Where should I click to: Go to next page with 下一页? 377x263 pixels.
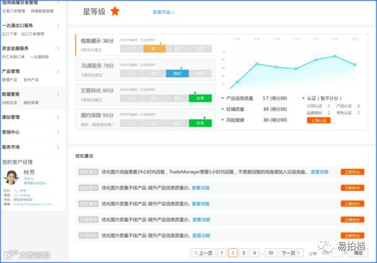[x=290, y=253]
